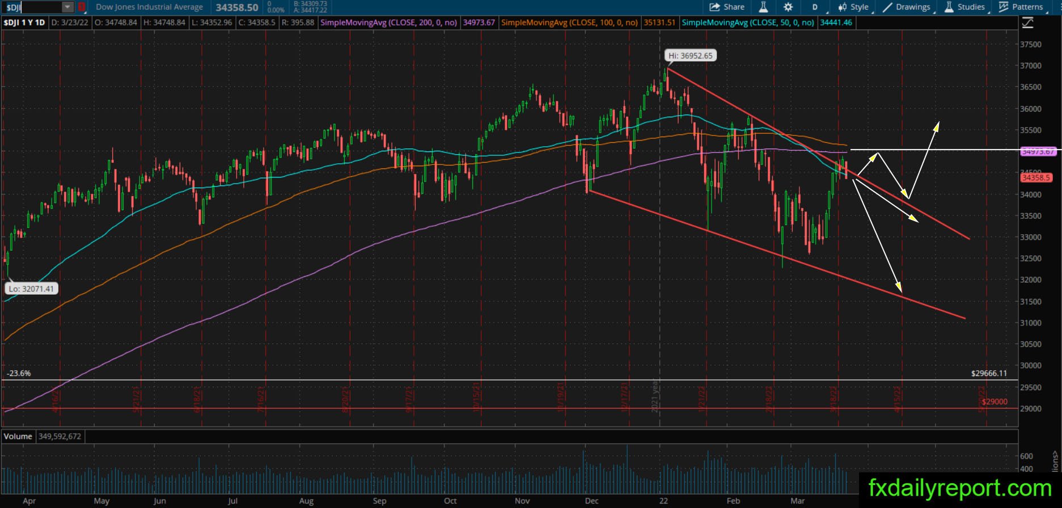Click the 600 volume axis label
Screen dimensions: 1062x508
tap(1026, 456)
